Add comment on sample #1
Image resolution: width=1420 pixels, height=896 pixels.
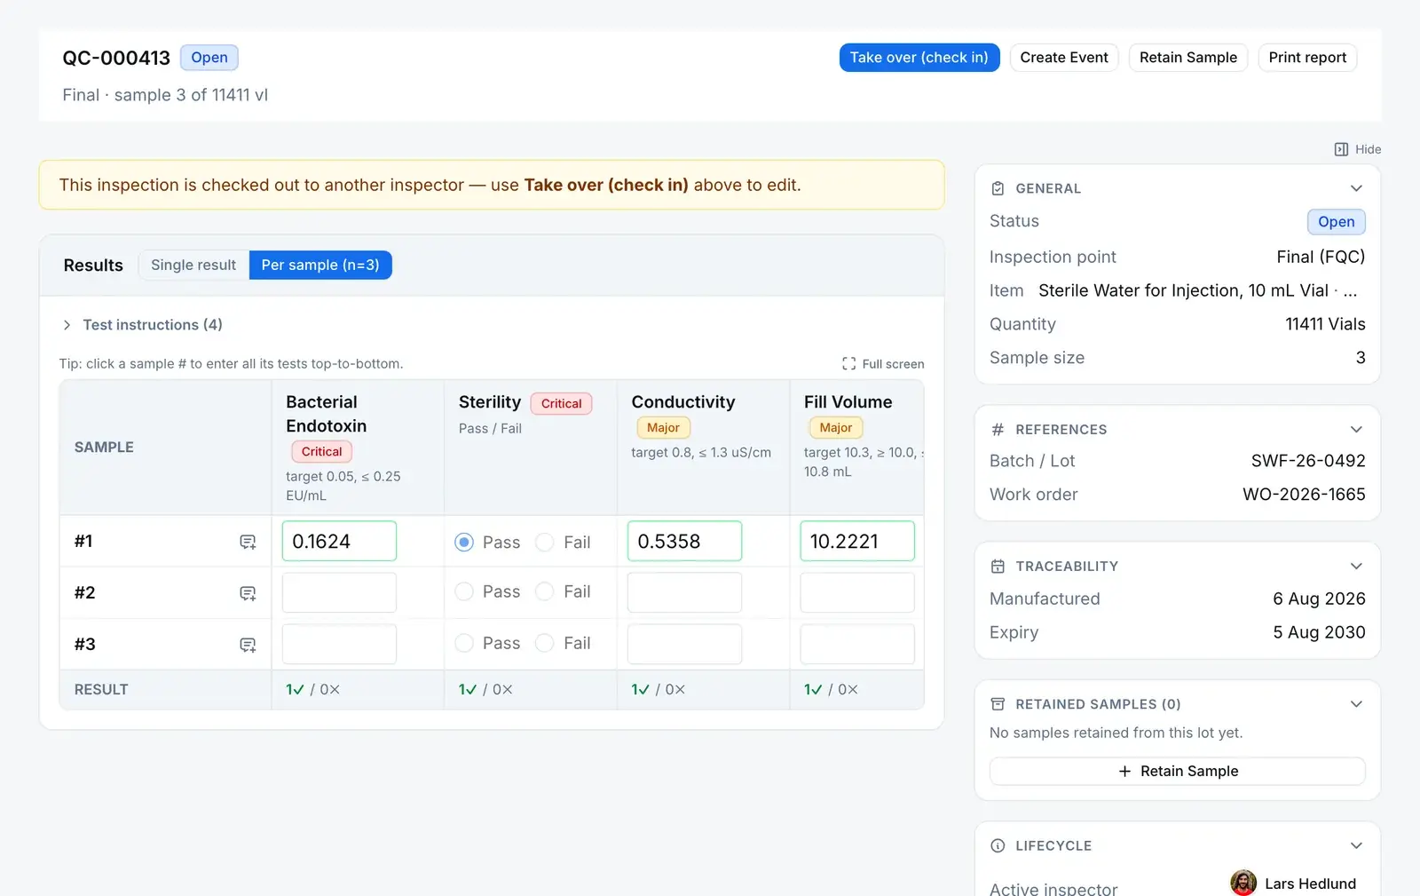(248, 542)
